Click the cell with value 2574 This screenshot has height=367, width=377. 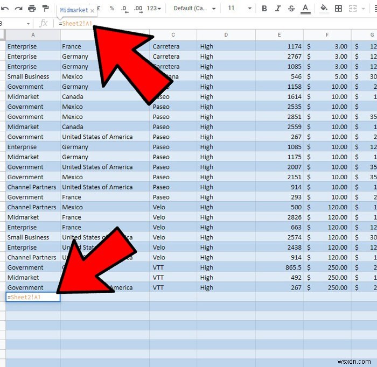279,237
